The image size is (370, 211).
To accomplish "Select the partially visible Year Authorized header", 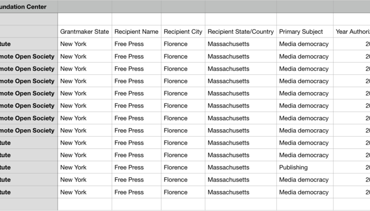I will [352, 32].
